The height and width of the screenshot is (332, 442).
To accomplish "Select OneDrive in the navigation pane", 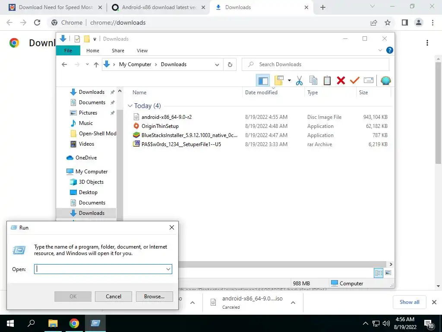I will click(86, 158).
